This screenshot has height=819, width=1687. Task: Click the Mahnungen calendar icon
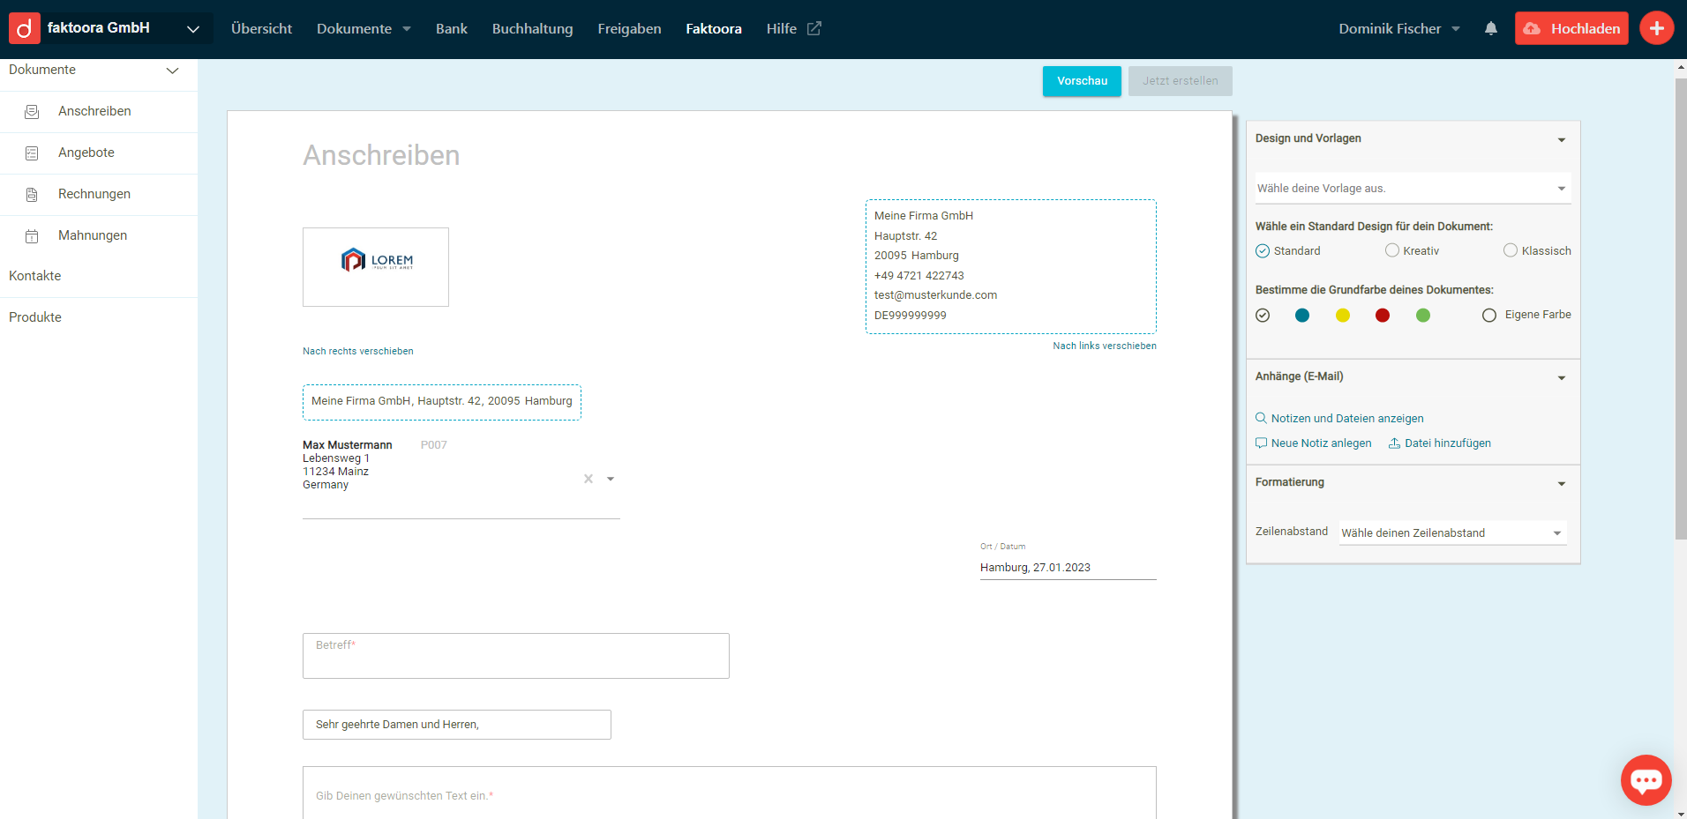pyautogui.click(x=32, y=236)
